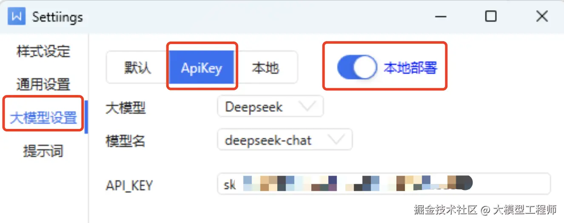
Task: Open the 提示词 sidebar section
Action: [43, 151]
